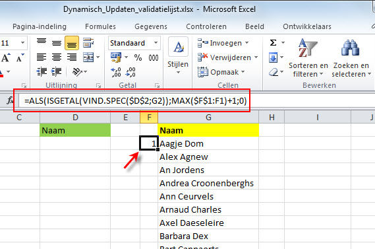Select green Naam cell in column D
Viewport: 375px width, 249px height.
coord(75,130)
